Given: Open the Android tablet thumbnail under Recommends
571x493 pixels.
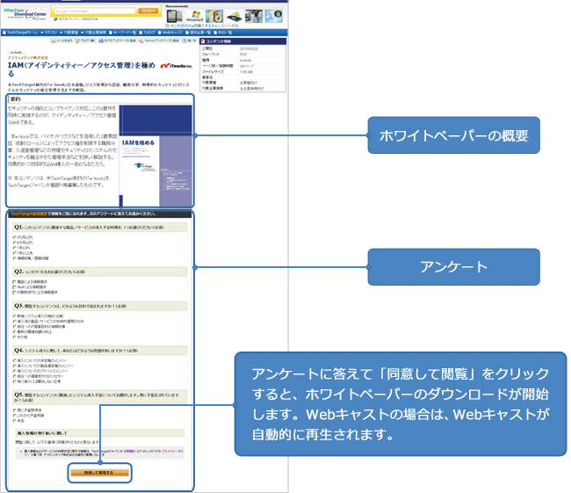Looking at the screenshot, I should pos(234,16).
